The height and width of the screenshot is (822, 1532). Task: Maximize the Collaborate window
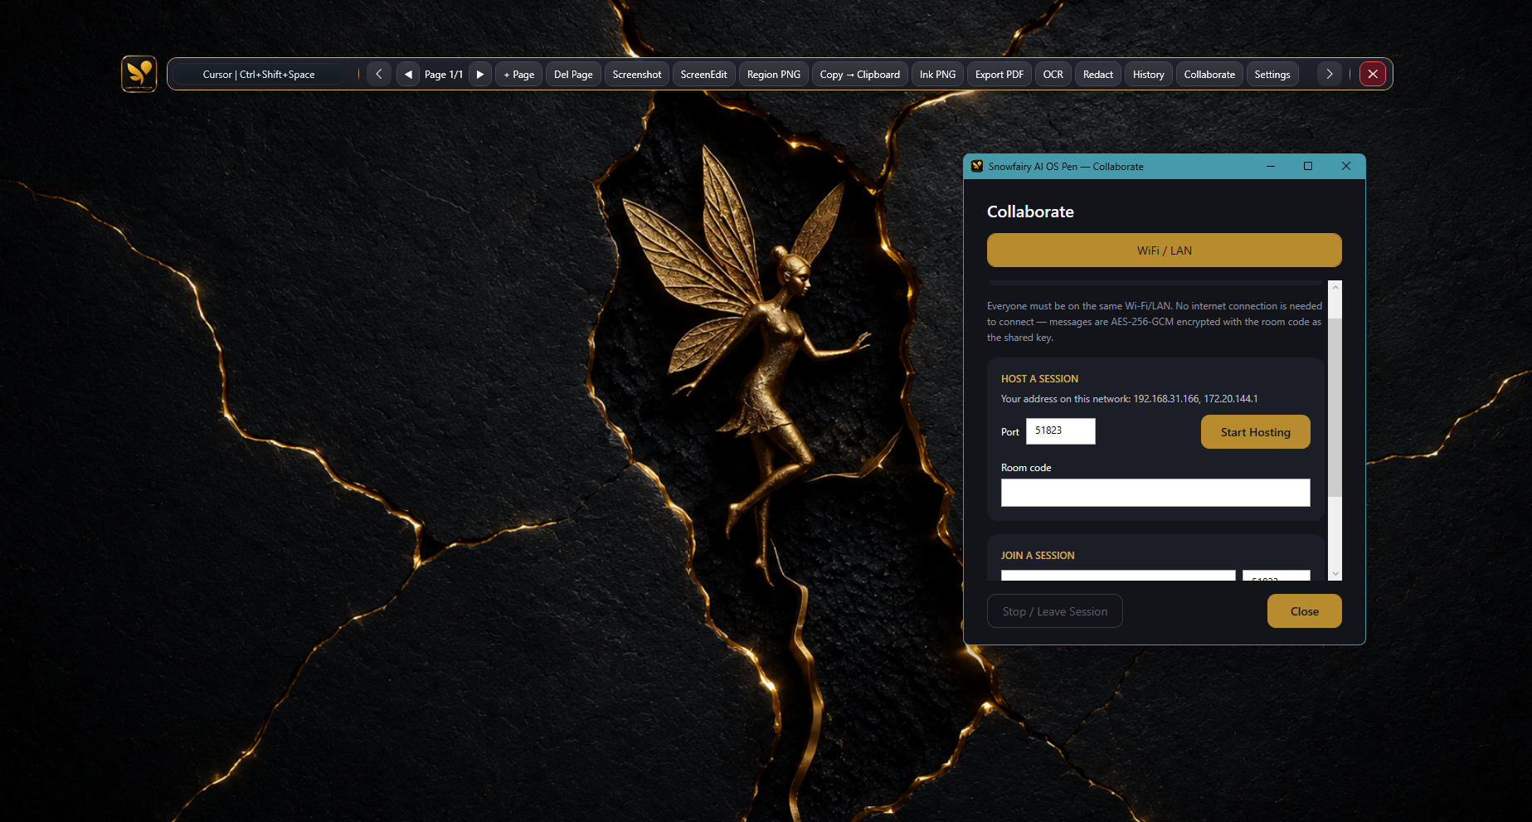(x=1308, y=166)
